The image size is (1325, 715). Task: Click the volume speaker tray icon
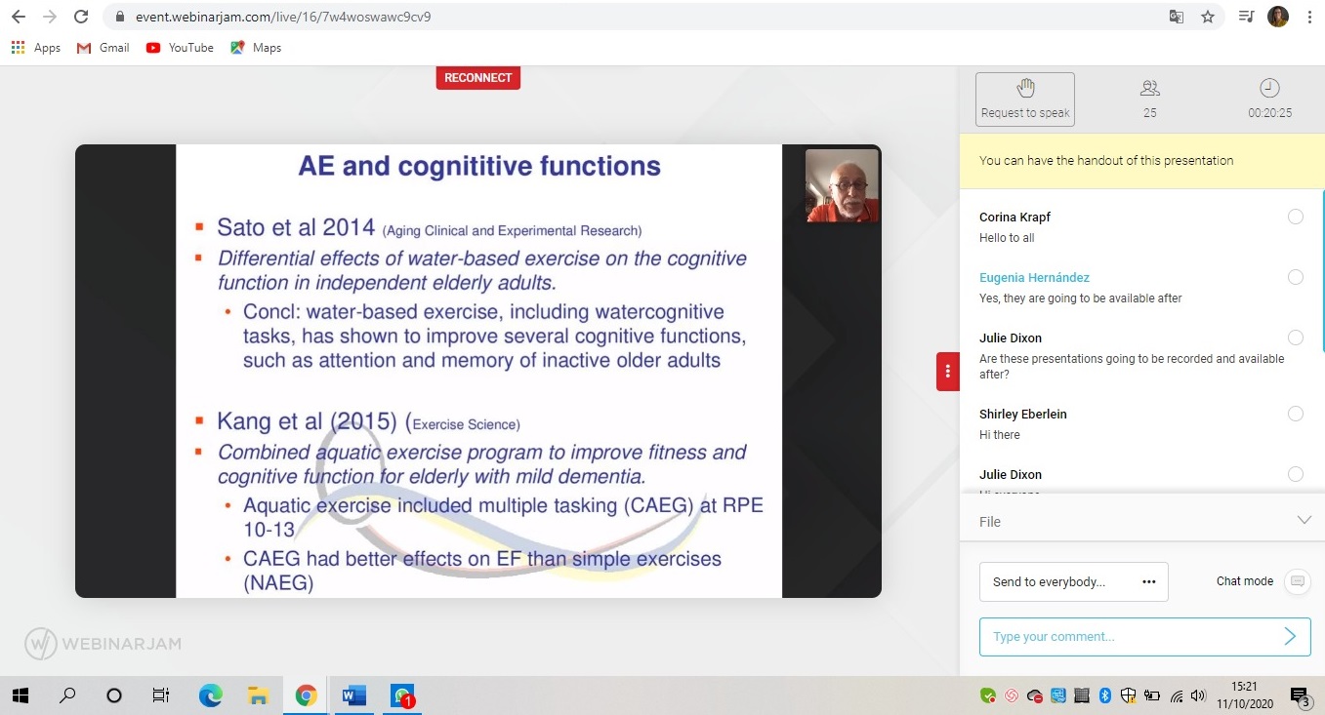(x=1199, y=695)
